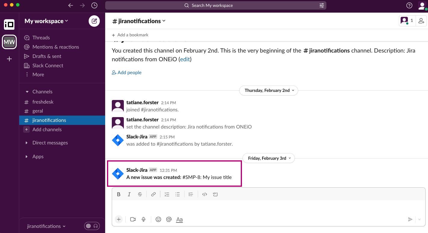Click the edit description link
The image size is (428, 233).
click(185, 59)
